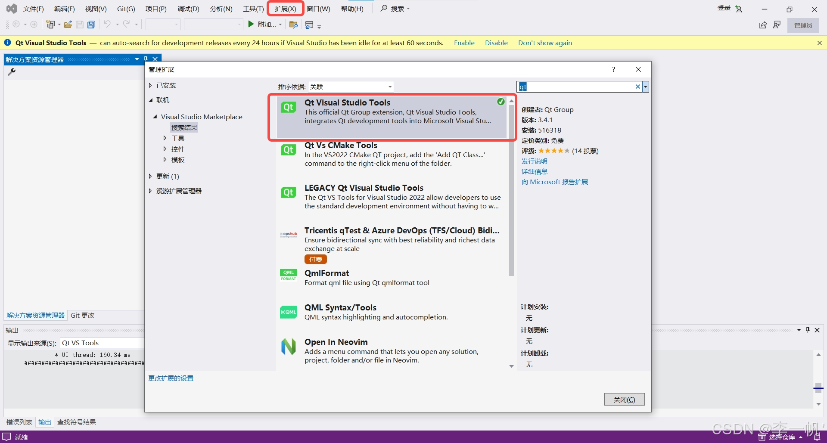This screenshot has height=443, width=827.
Task: Click the 更改扩展的设置 link
Action: (x=171, y=378)
